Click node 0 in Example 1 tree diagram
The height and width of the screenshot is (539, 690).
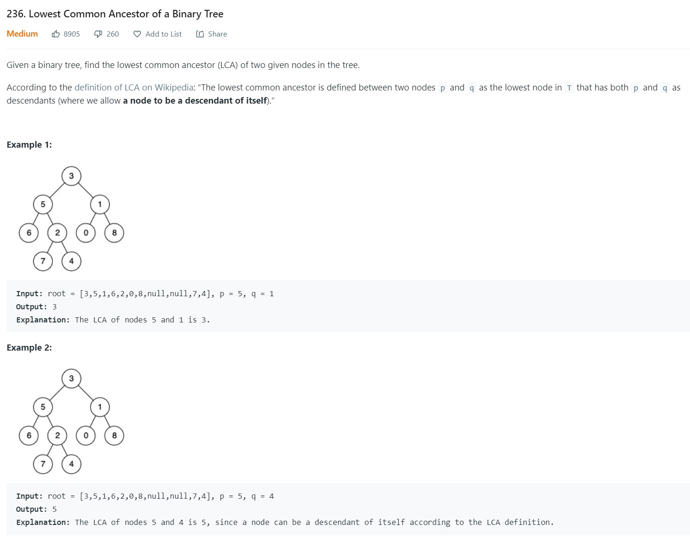pyautogui.click(x=86, y=232)
